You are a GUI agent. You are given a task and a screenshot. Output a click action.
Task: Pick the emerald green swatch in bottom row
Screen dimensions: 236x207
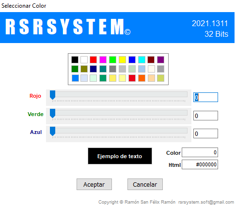103,78
